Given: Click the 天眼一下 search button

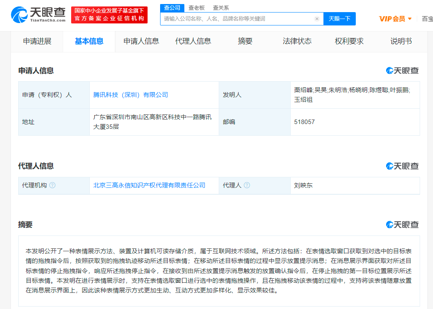Looking at the screenshot, I should point(340,19).
